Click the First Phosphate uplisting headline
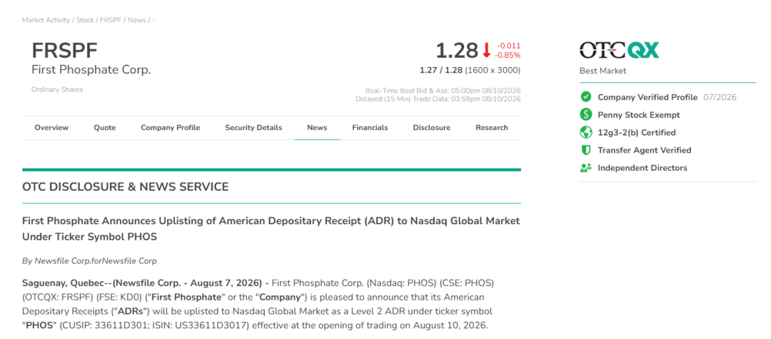The height and width of the screenshot is (339, 771). point(271,228)
